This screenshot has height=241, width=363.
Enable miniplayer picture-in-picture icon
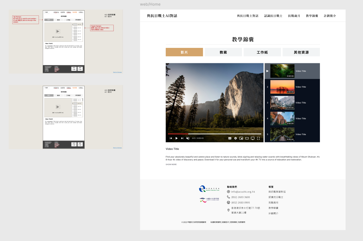pos(241,138)
